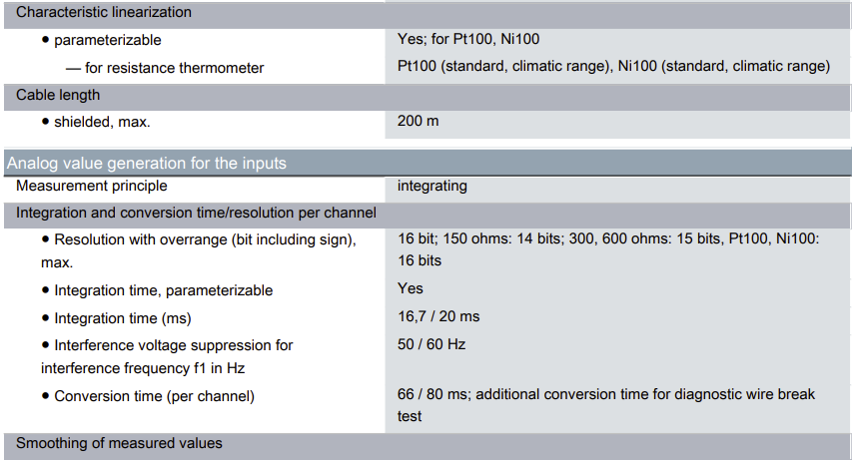
Task: Click the 'Integration time (ms)' label
Action: pyautogui.click(x=122, y=318)
